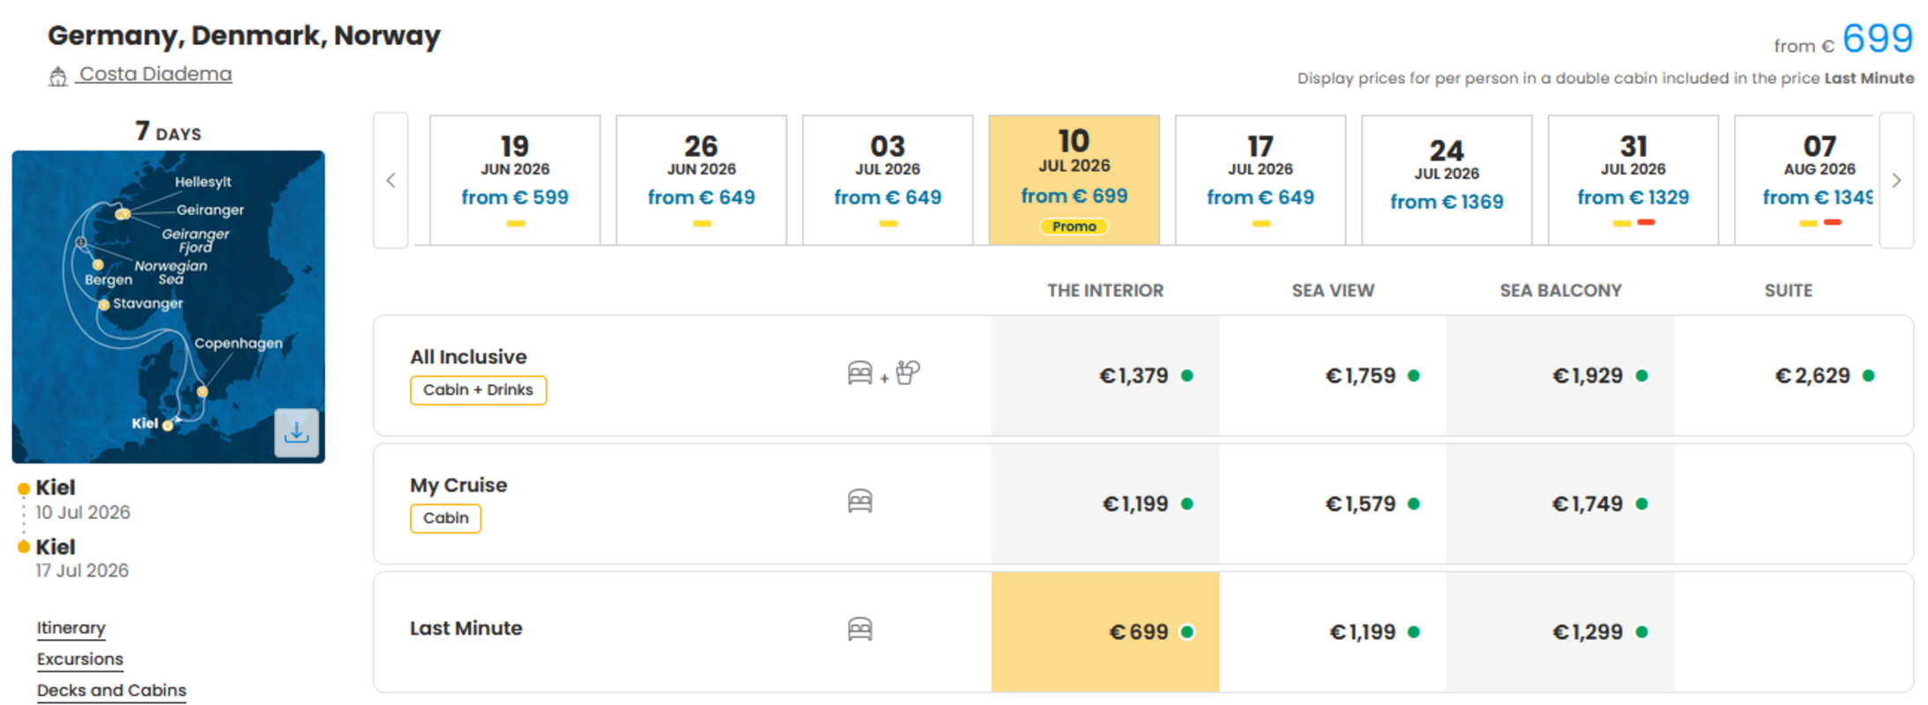Show later departure dates with right arrow

[x=1896, y=180]
